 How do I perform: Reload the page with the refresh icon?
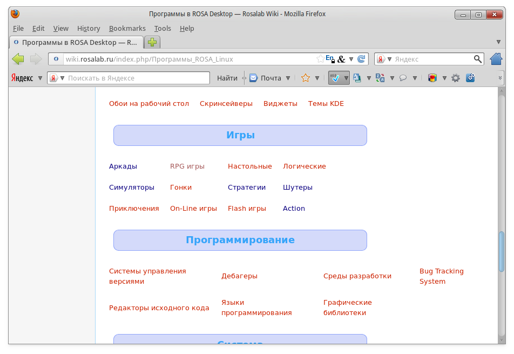(361, 59)
